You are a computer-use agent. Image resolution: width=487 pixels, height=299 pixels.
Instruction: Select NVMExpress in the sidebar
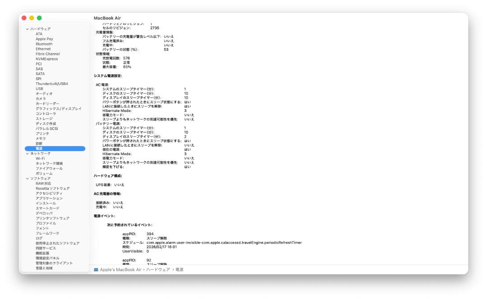(46, 59)
